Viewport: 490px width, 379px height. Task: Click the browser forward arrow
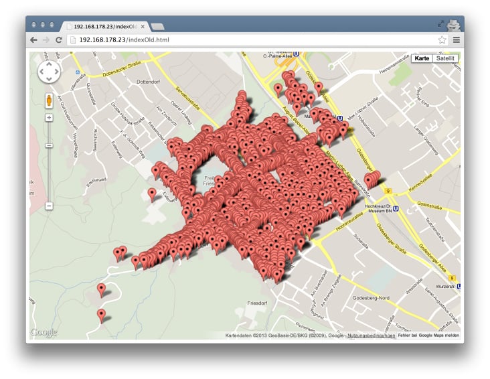(46, 40)
